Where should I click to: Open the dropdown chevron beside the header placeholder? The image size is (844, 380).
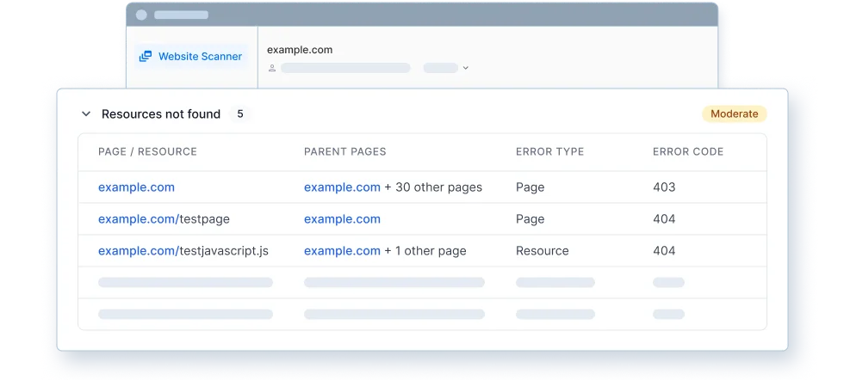pyautogui.click(x=466, y=68)
